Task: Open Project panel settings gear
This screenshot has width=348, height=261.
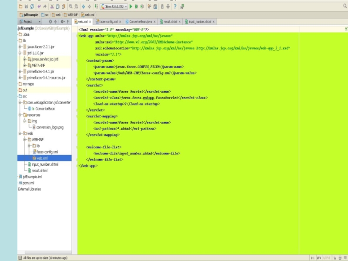Action: (63, 21)
